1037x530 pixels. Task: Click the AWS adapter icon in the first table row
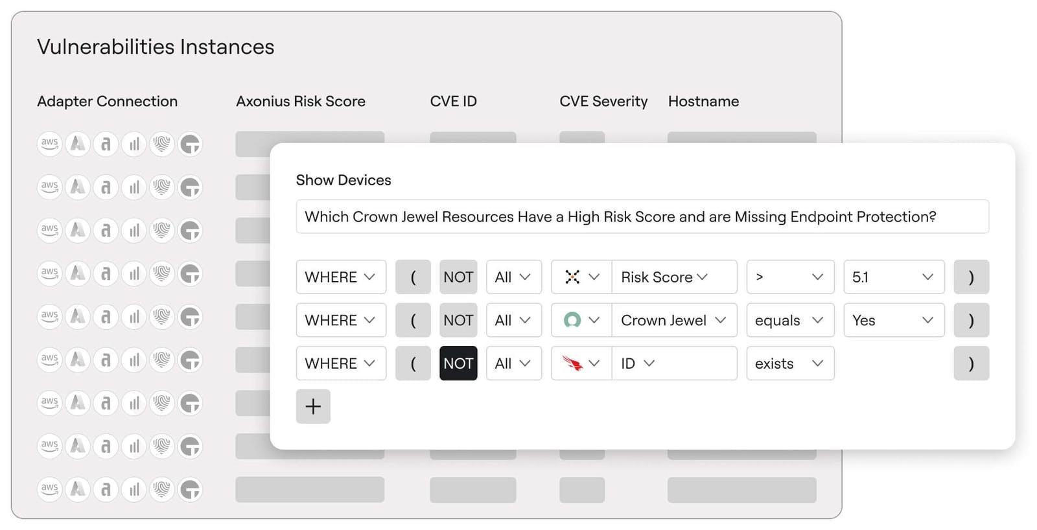[x=49, y=144]
